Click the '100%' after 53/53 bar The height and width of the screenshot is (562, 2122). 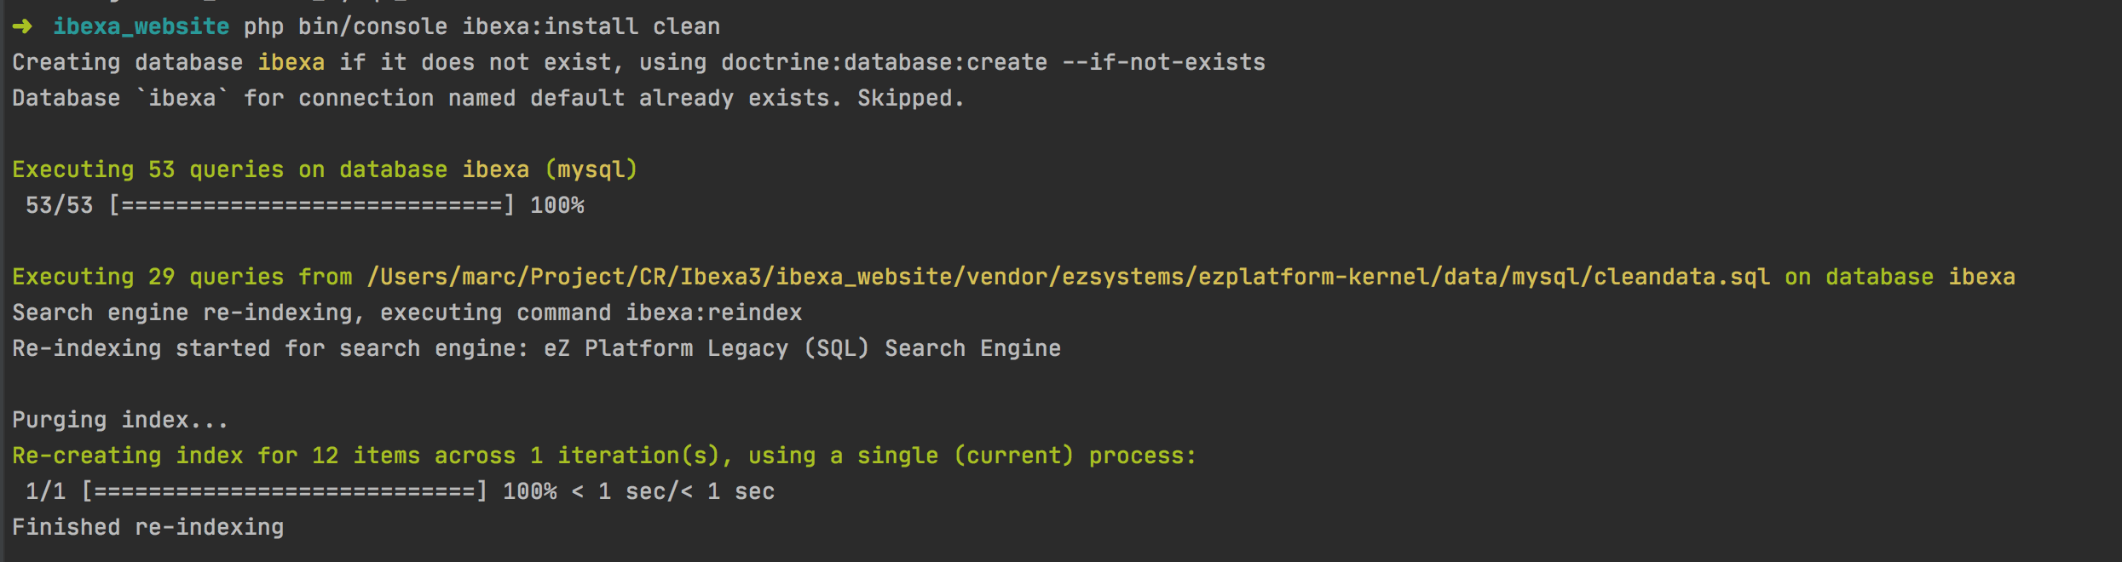point(556,205)
